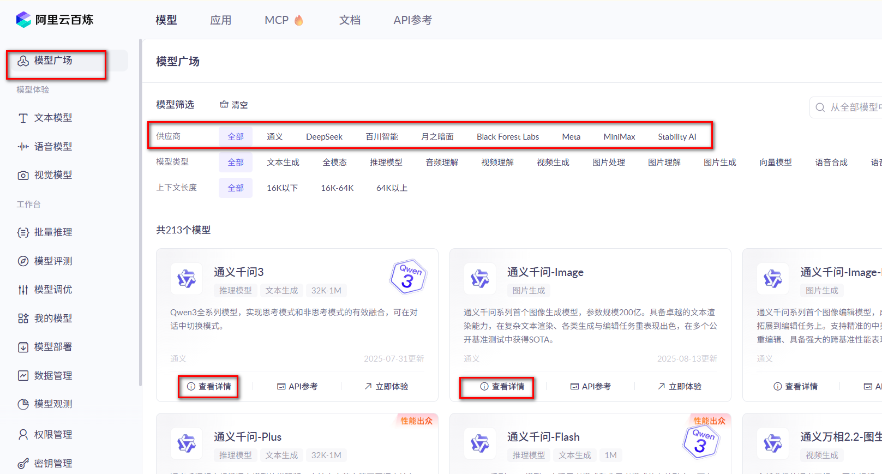Screen dimensions: 882x474
Task: Filter suppliers by 通义
Action: 275,136
